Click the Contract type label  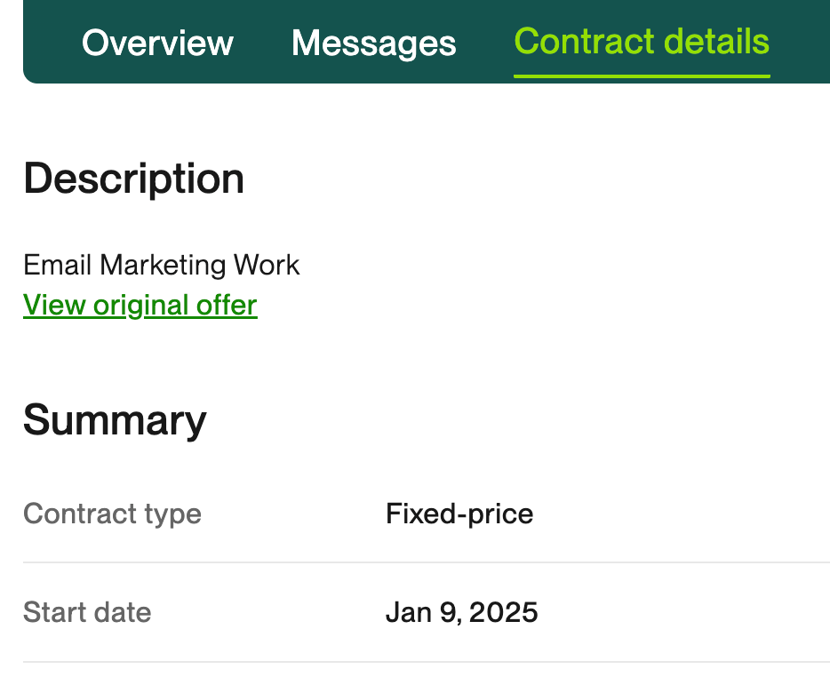tap(112, 514)
